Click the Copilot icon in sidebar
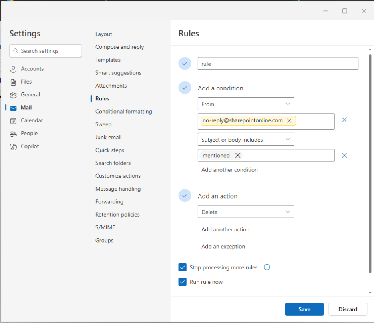This screenshot has width=374, height=323. (x=13, y=146)
